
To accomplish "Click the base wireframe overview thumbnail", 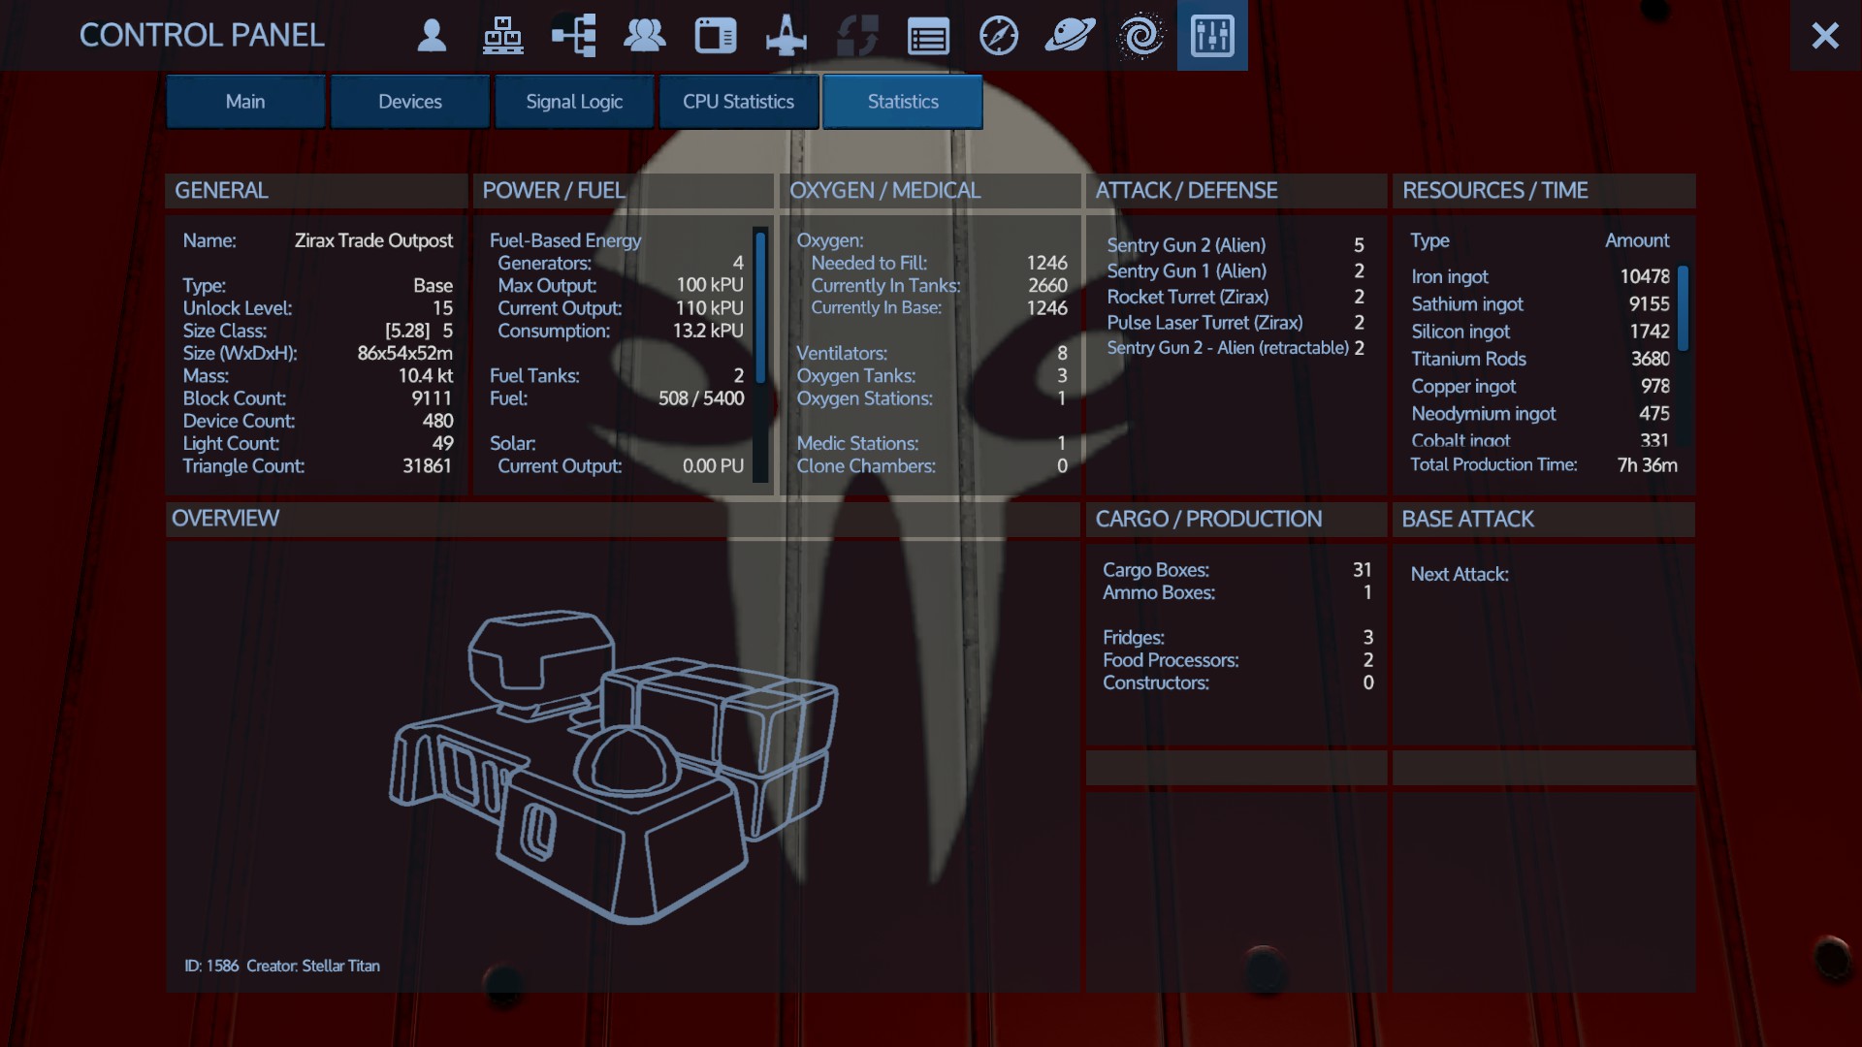I will point(613,766).
